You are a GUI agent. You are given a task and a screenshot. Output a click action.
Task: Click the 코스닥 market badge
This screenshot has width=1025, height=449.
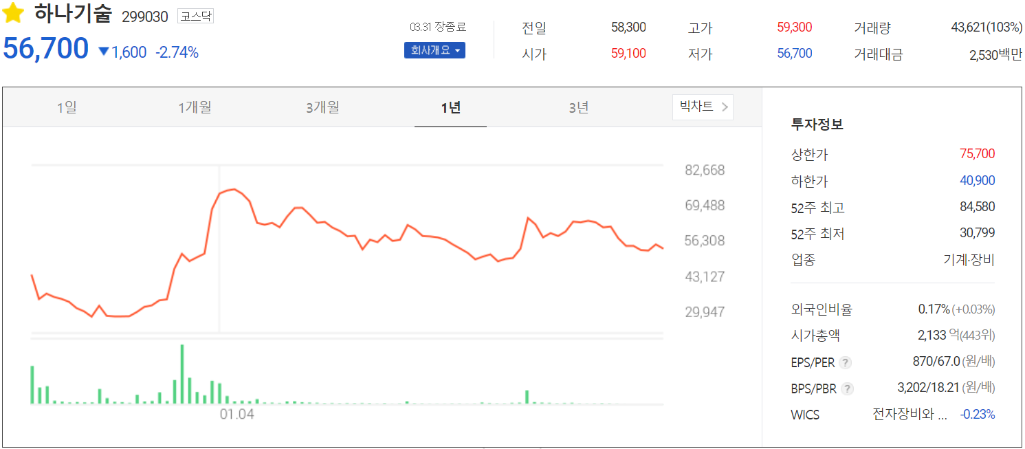195,16
